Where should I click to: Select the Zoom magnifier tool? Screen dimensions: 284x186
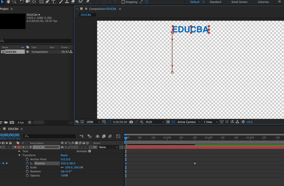[14, 2]
